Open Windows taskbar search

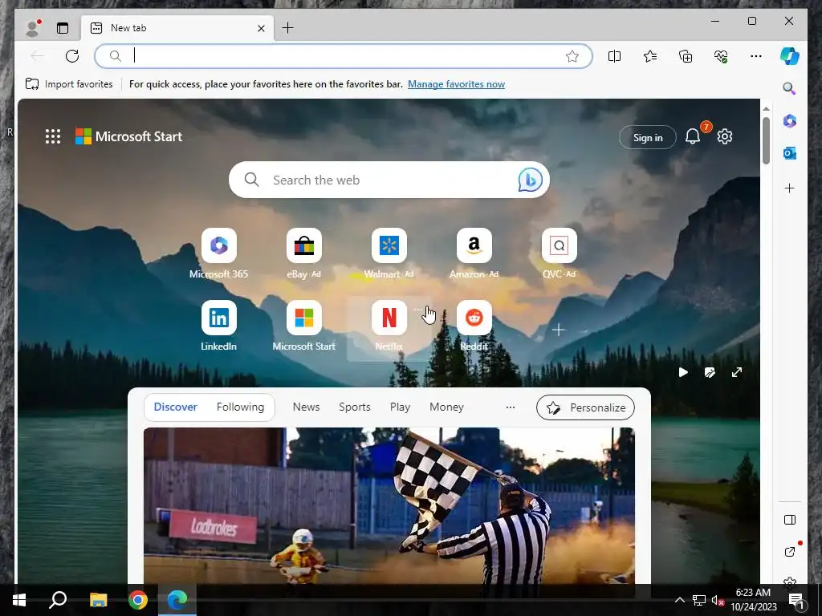(x=58, y=599)
